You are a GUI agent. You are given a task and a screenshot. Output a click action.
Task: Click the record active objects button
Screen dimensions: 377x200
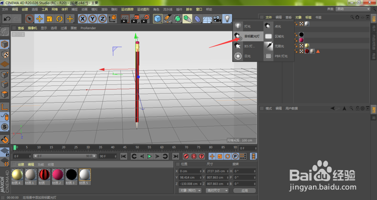(x=186, y=156)
